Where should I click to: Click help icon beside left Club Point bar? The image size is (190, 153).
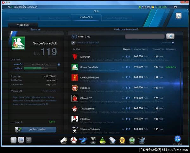(x=59, y=65)
